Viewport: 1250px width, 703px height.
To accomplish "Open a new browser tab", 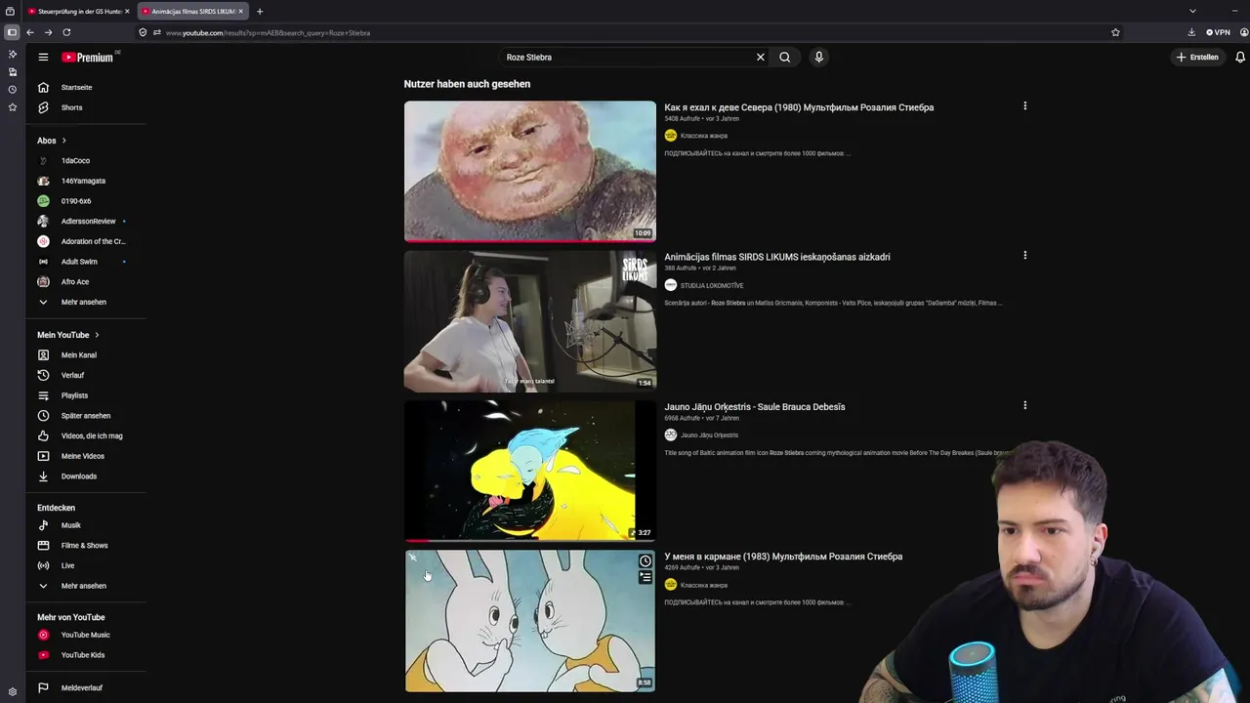I will pyautogui.click(x=260, y=11).
